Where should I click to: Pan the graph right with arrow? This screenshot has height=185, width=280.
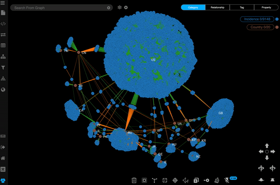(x=273, y=151)
